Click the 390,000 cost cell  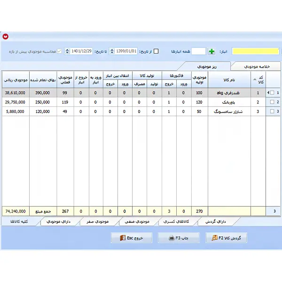click(43, 93)
